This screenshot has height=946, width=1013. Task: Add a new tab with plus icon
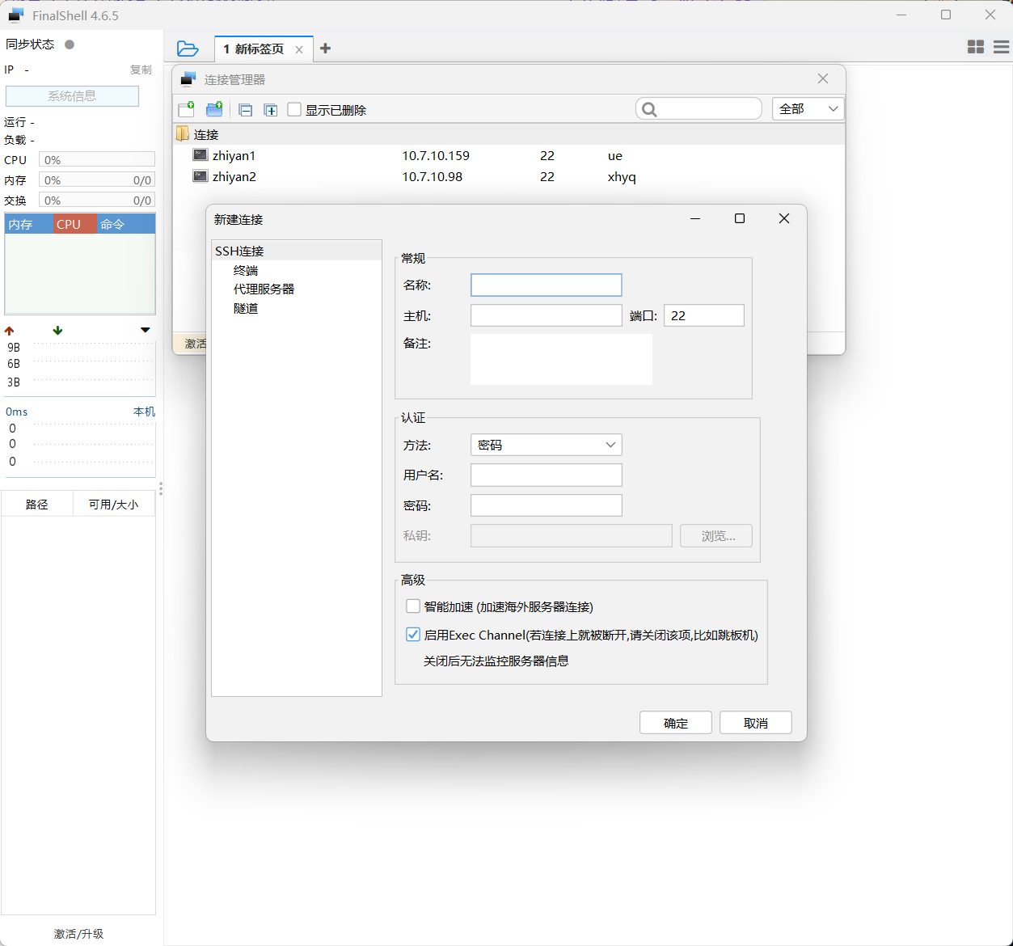325,49
